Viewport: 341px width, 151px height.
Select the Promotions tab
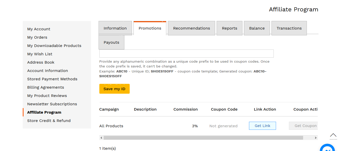click(x=150, y=28)
